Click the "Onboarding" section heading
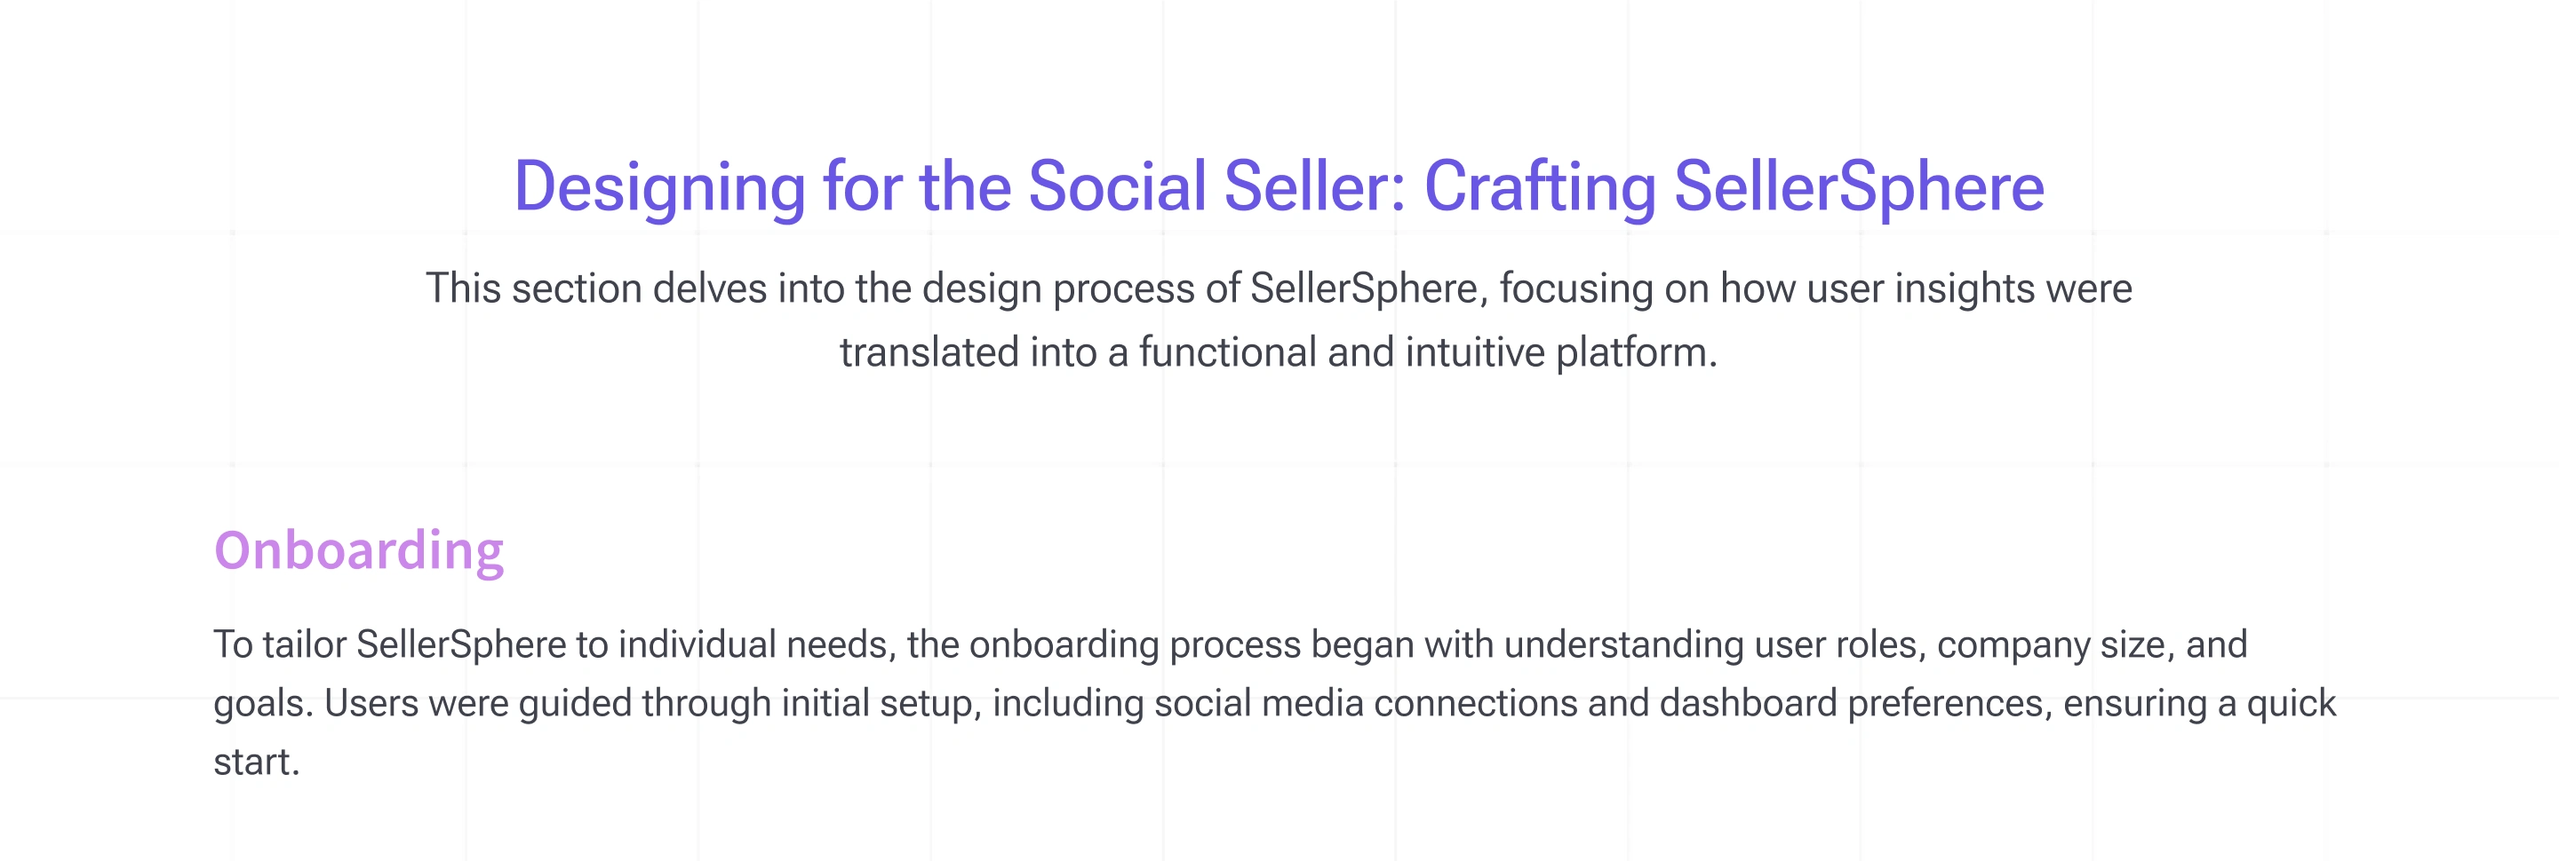The height and width of the screenshot is (861, 2559). [x=359, y=550]
